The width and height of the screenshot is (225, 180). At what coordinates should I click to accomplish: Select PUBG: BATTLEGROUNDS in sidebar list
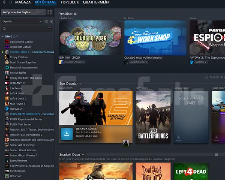pyautogui.click(x=30, y=114)
